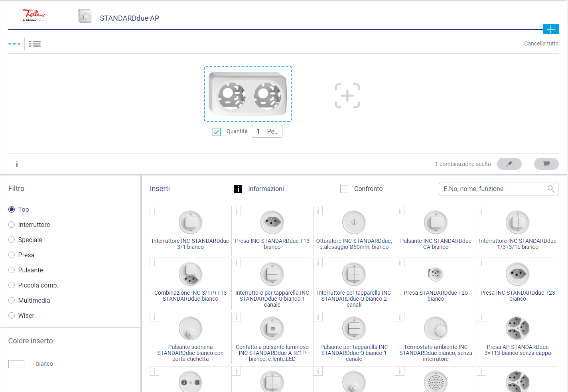
Task: Select the Interruttore filter radio
Action: pyautogui.click(x=12, y=225)
